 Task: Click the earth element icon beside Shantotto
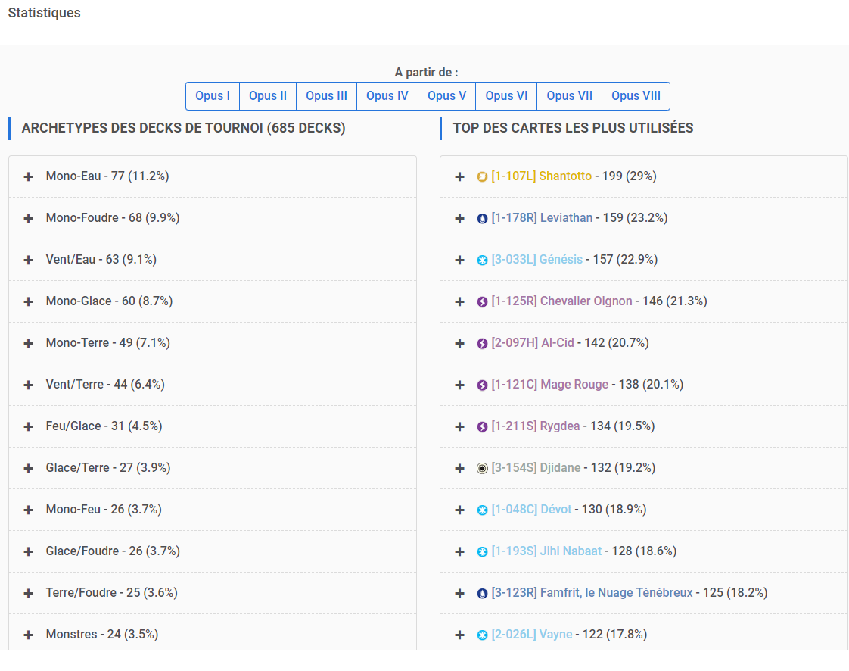point(482,176)
